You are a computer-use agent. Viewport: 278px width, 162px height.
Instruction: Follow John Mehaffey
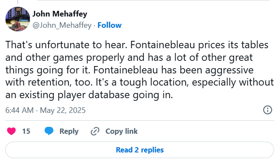click(x=110, y=25)
